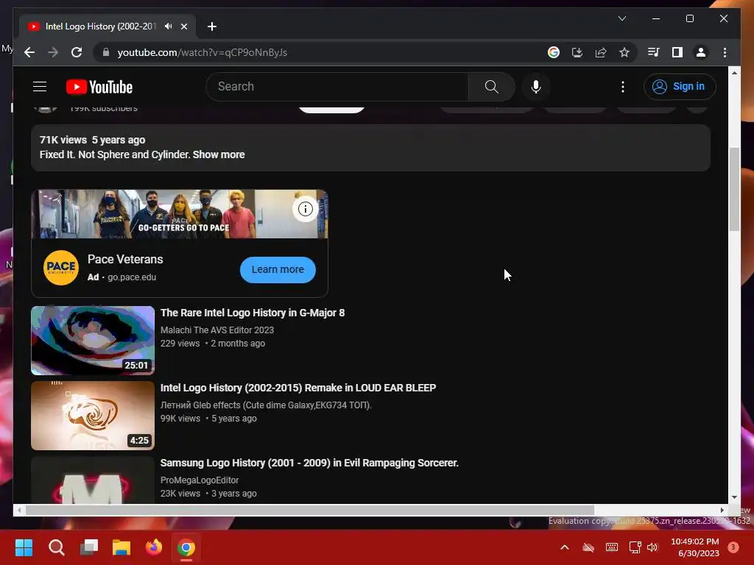
Task: Click right arrow of horizontal scrollbar
Action: coord(722,511)
